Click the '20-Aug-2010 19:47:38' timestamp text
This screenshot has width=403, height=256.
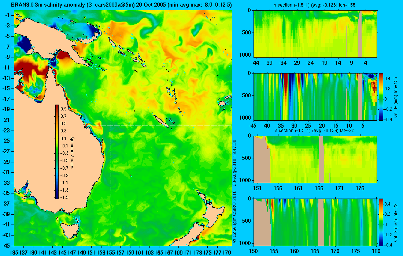click(x=234, y=162)
